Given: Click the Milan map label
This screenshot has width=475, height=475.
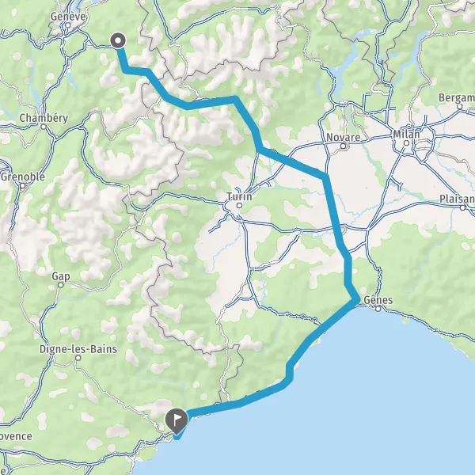Looking at the screenshot, I should tap(407, 135).
